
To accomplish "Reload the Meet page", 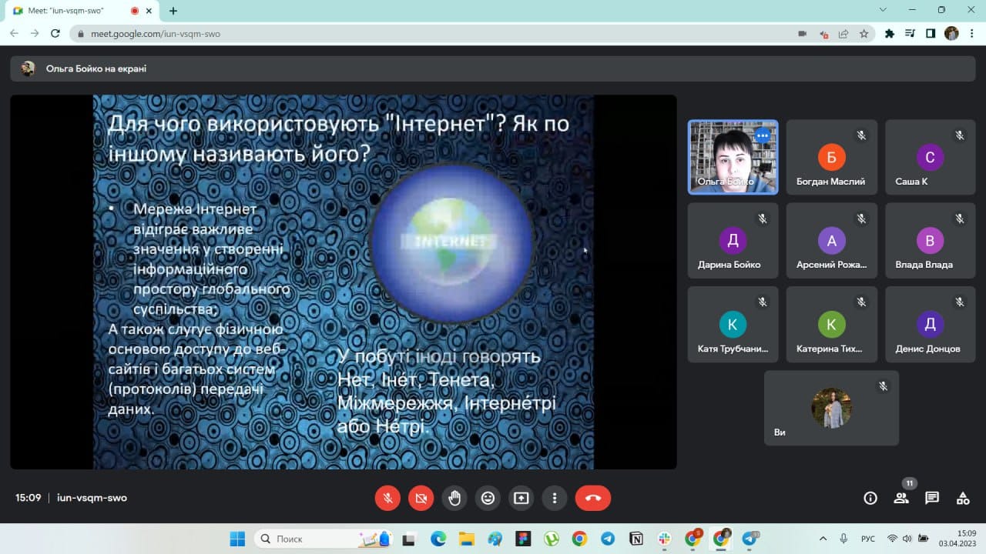I will point(55,33).
